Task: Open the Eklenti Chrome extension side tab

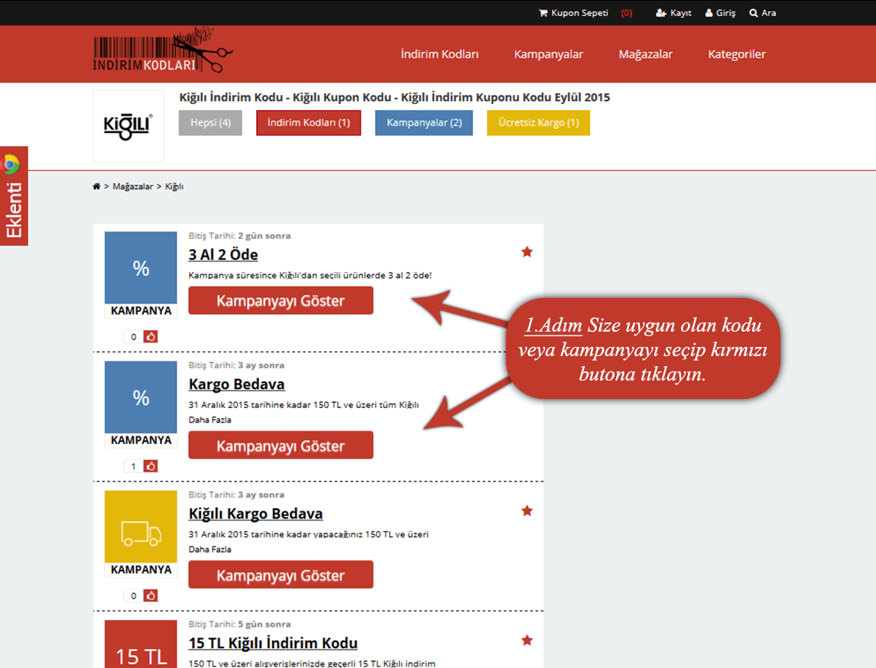Action: [x=14, y=196]
